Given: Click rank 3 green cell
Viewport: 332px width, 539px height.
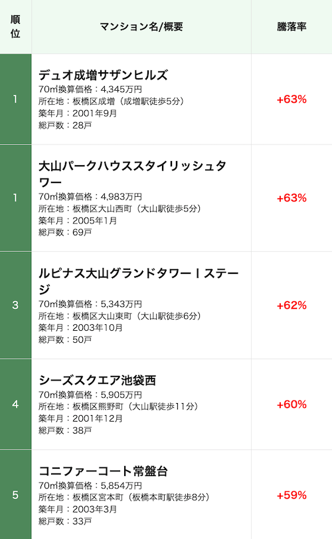Looking at the screenshot, I should point(15,305).
